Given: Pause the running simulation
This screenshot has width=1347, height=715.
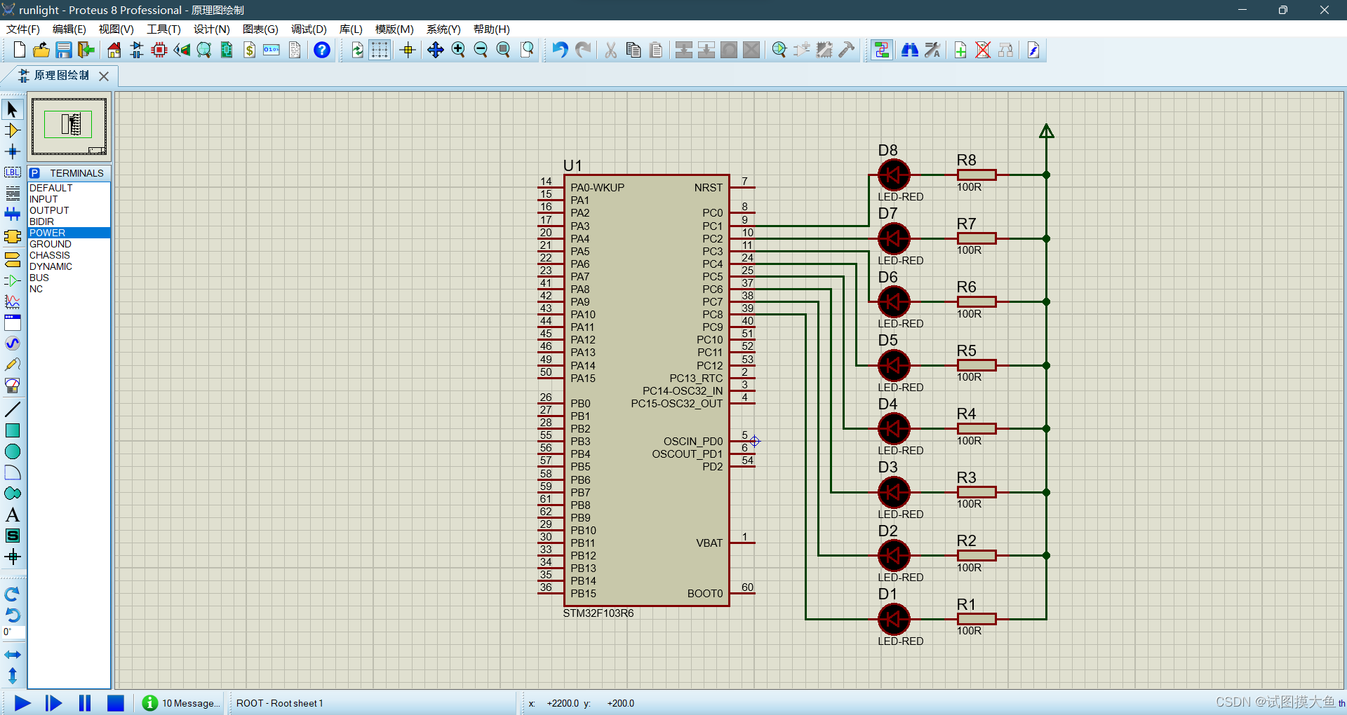Looking at the screenshot, I should click(x=84, y=703).
